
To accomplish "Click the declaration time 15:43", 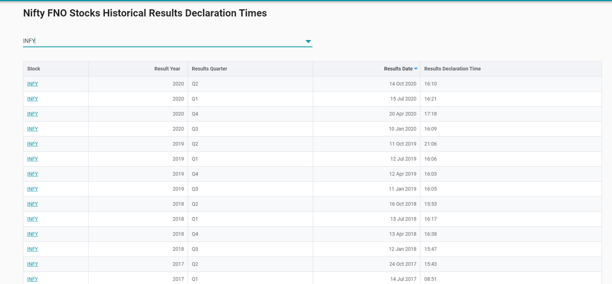I will pyautogui.click(x=430, y=264).
